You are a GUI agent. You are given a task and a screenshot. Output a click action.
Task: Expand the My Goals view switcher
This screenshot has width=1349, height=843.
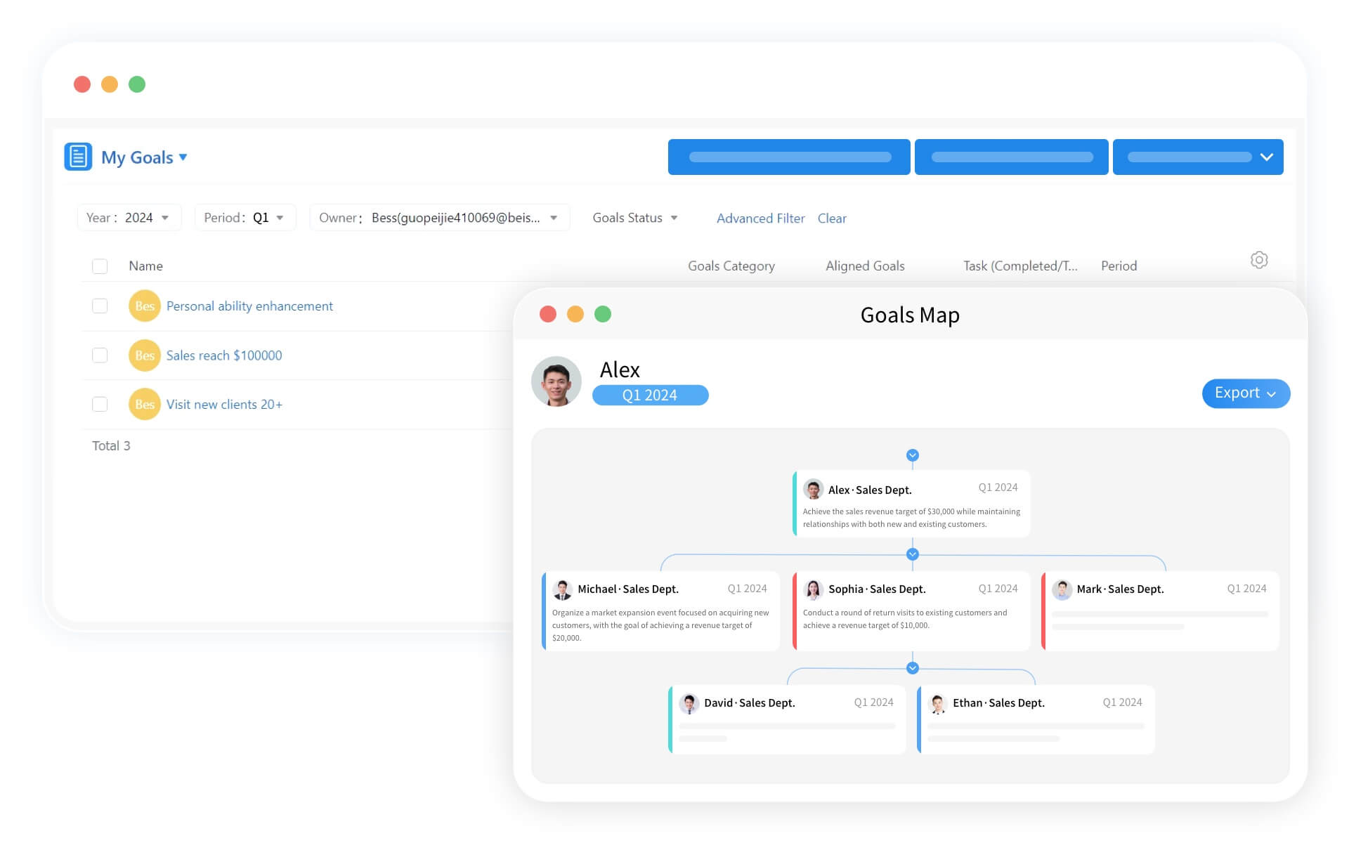tap(183, 157)
